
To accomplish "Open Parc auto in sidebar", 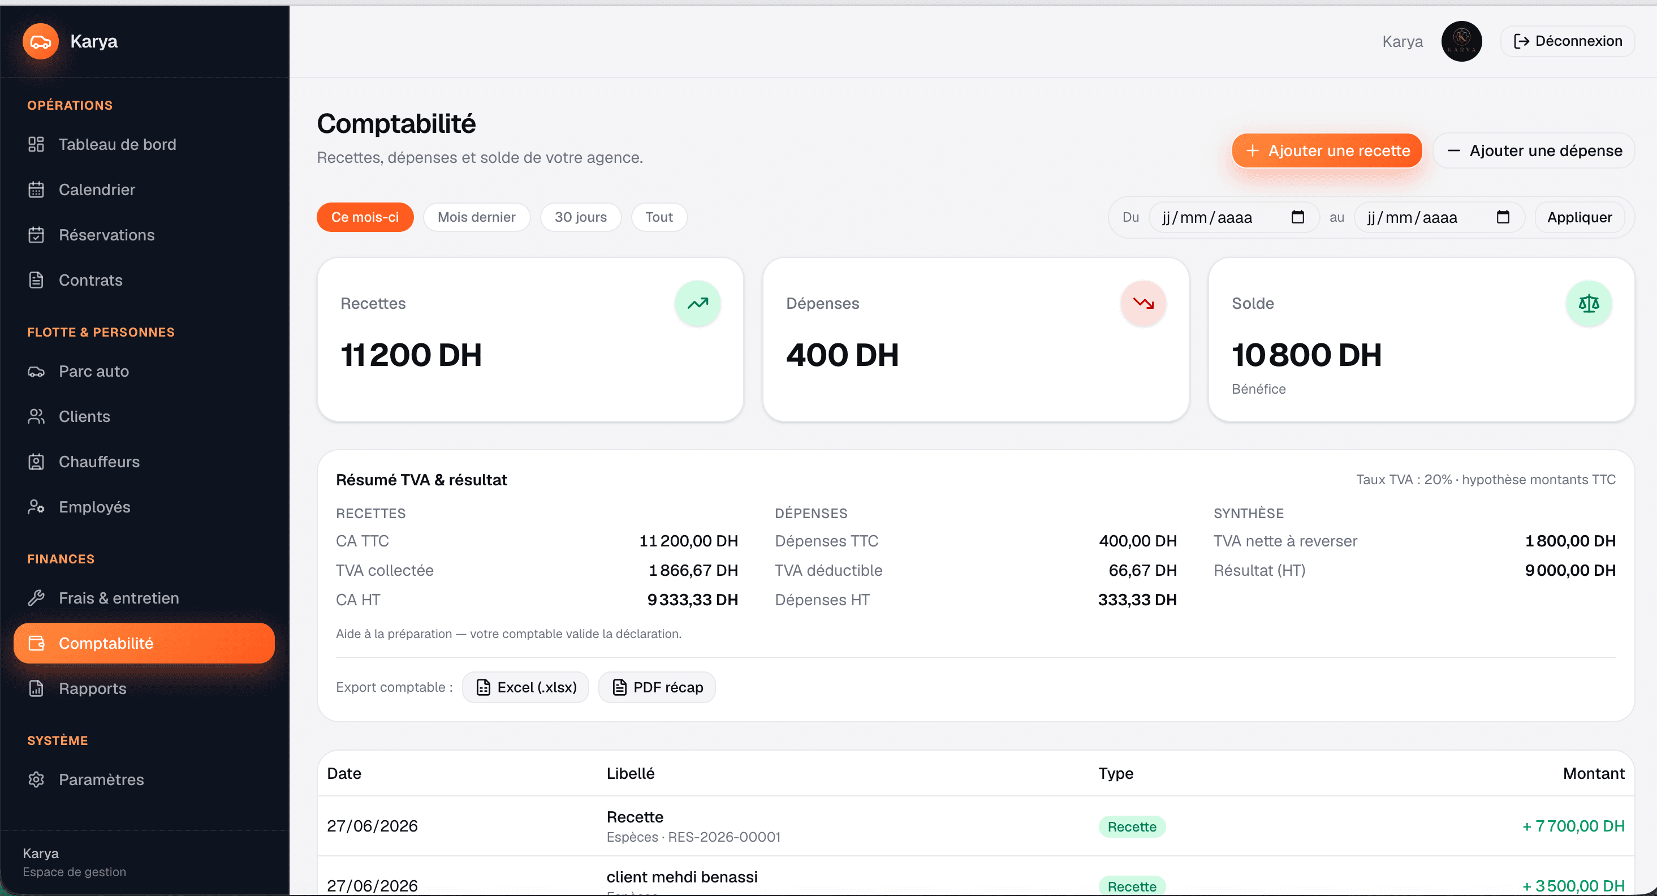I will (144, 372).
